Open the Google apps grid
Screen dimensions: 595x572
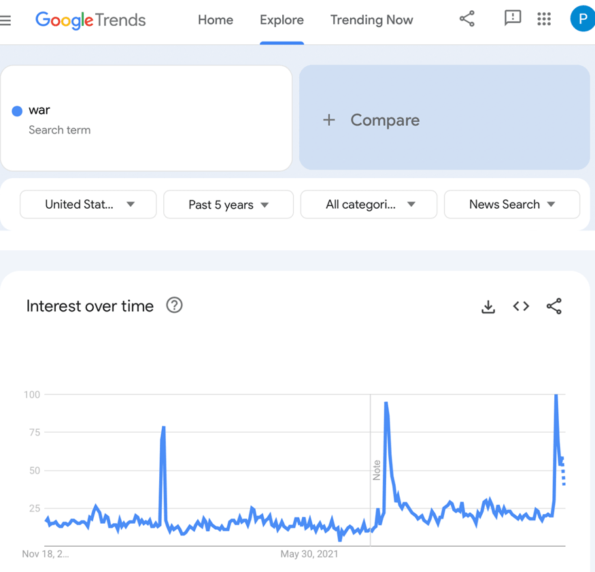tap(544, 19)
